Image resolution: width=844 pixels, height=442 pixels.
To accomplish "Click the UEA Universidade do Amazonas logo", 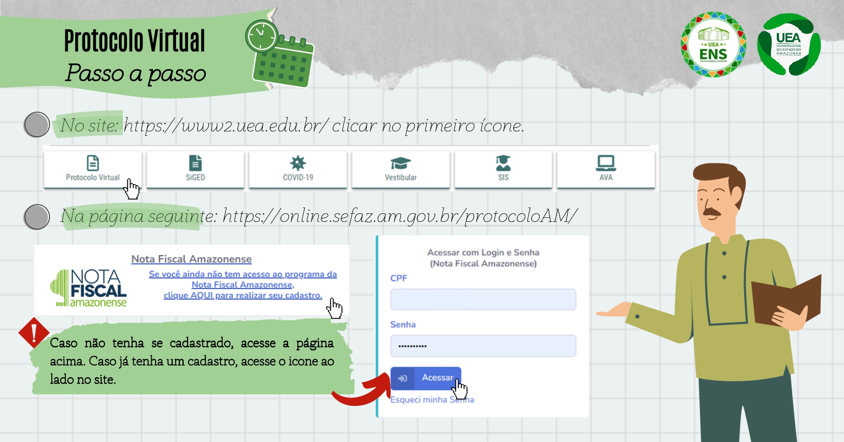I will click(x=789, y=45).
